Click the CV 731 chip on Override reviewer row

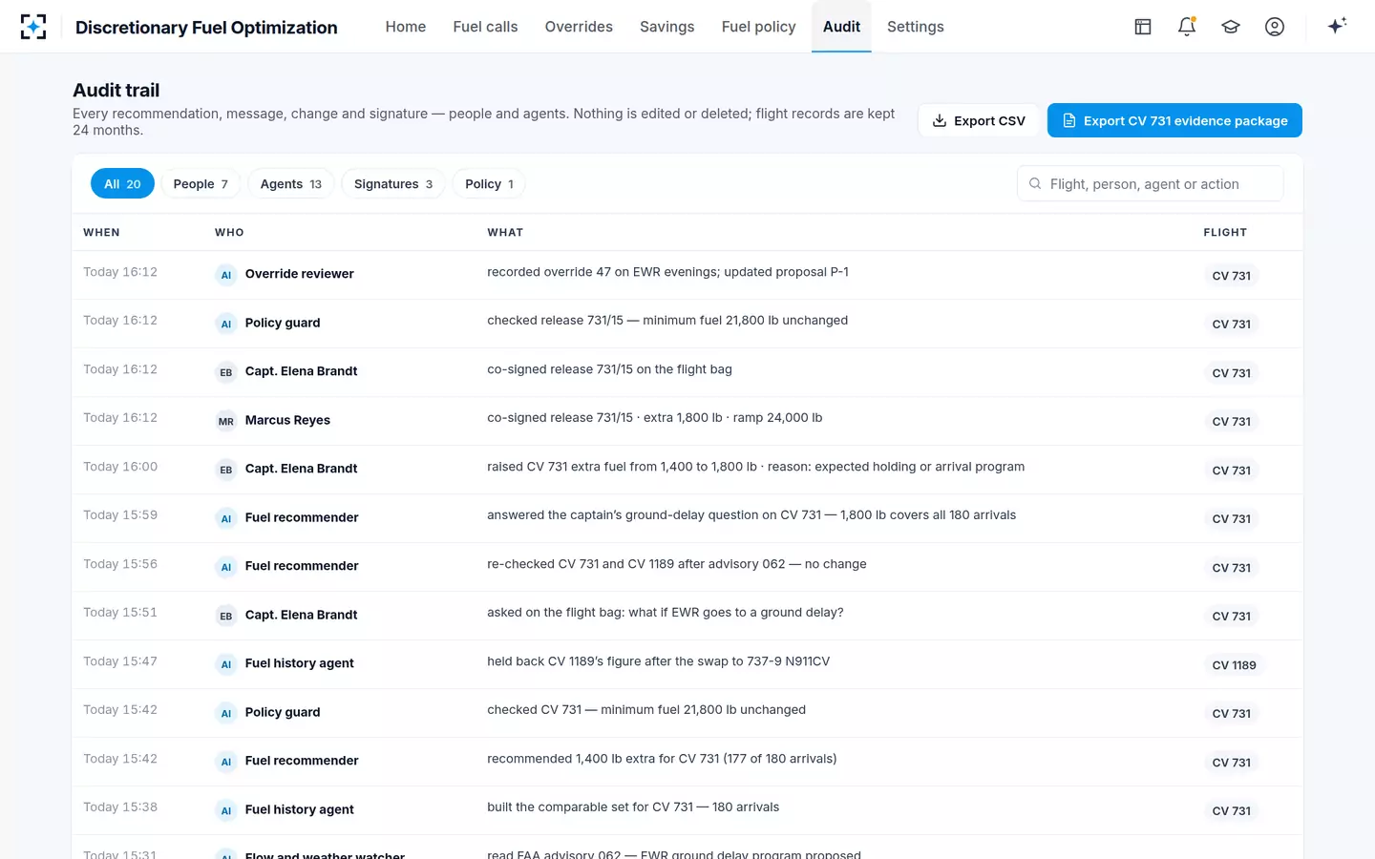pyautogui.click(x=1231, y=276)
